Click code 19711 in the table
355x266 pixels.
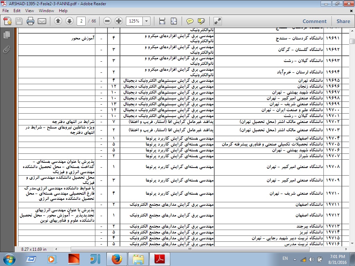(x=333, y=204)
